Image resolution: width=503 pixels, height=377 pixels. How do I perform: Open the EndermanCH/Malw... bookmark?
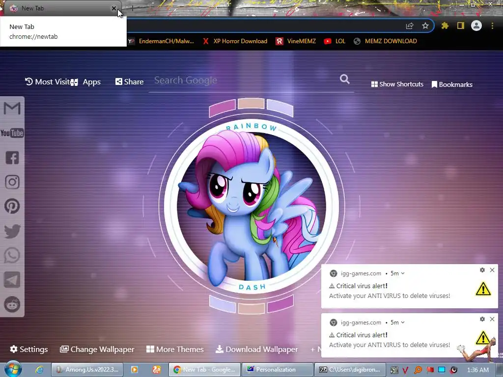point(161,41)
